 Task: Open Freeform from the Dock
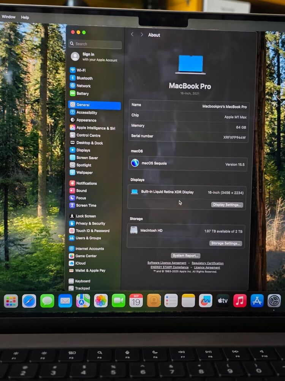206,301
